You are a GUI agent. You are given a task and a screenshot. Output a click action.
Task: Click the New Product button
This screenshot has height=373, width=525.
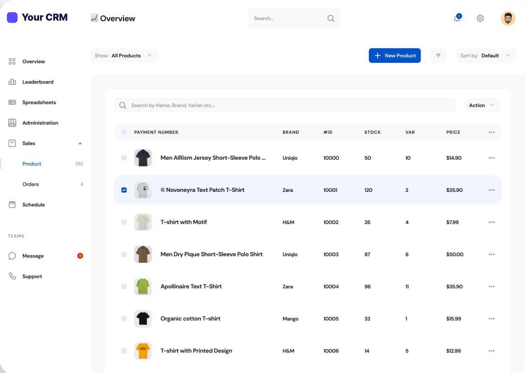(395, 56)
